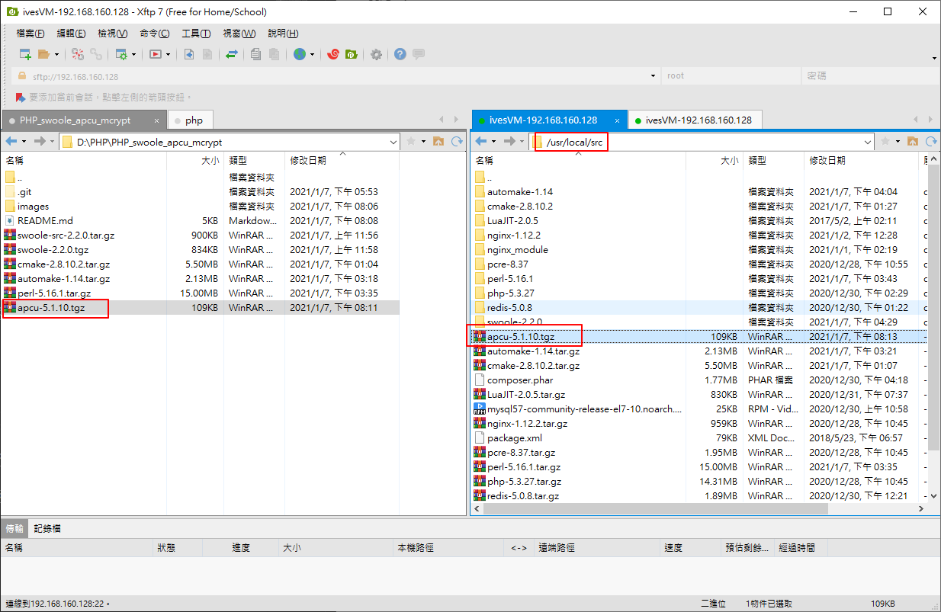
Task: Click the New Session toolbar icon
Action: pos(25,54)
